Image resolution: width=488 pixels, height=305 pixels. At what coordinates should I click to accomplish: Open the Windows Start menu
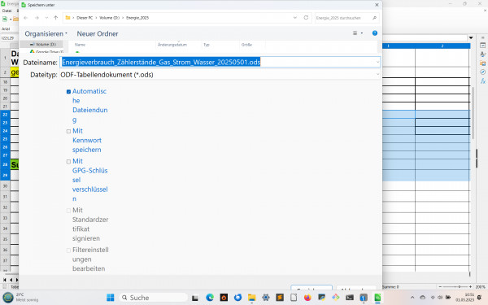coord(110,298)
